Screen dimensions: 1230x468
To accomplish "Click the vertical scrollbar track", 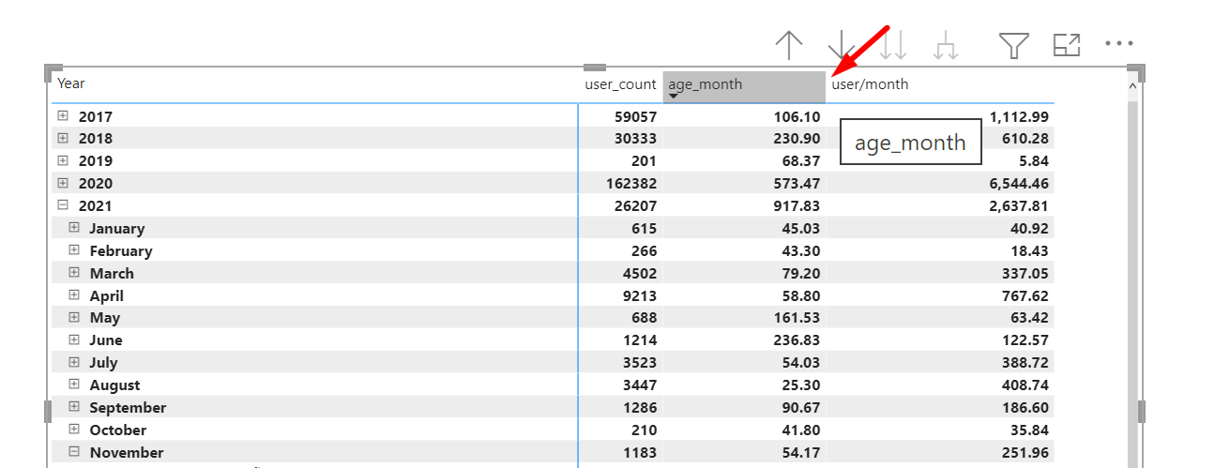I will (1131, 281).
